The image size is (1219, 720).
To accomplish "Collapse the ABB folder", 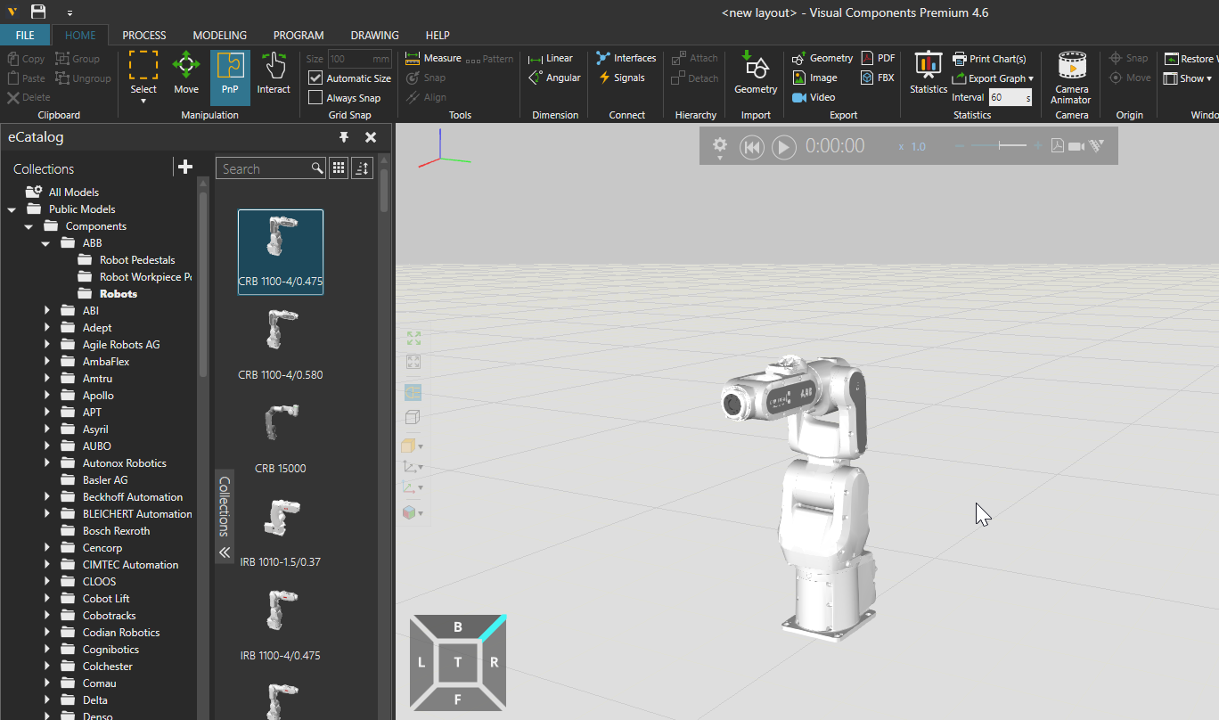I will (46, 243).
